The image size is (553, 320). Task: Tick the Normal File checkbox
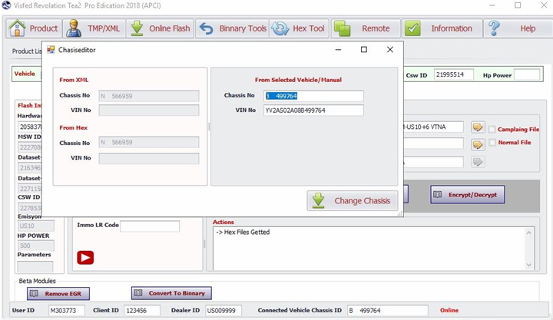492,143
